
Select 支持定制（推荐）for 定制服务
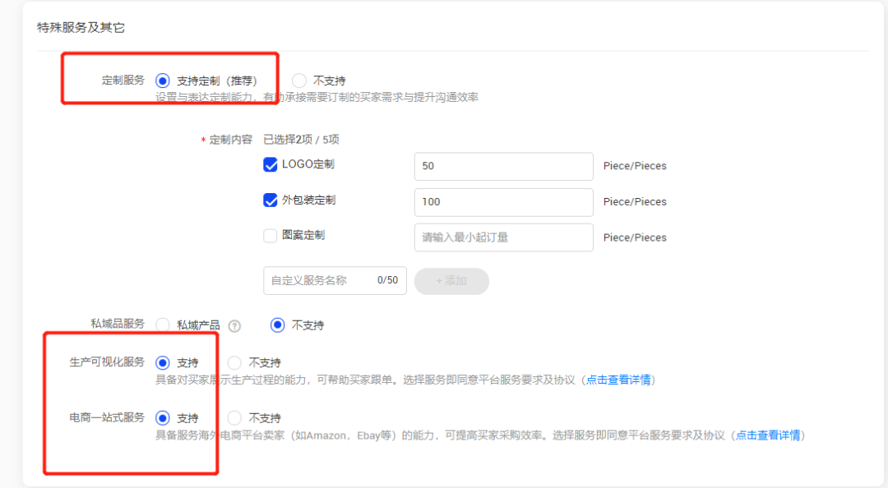(163, 80)
